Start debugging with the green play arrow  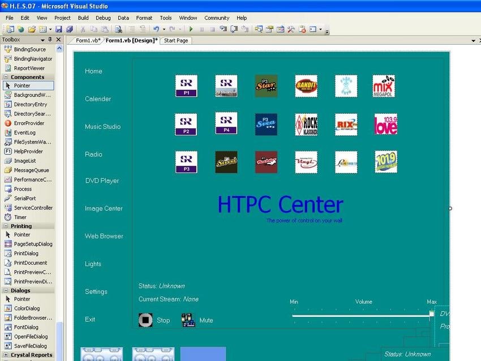coord(191,29)
